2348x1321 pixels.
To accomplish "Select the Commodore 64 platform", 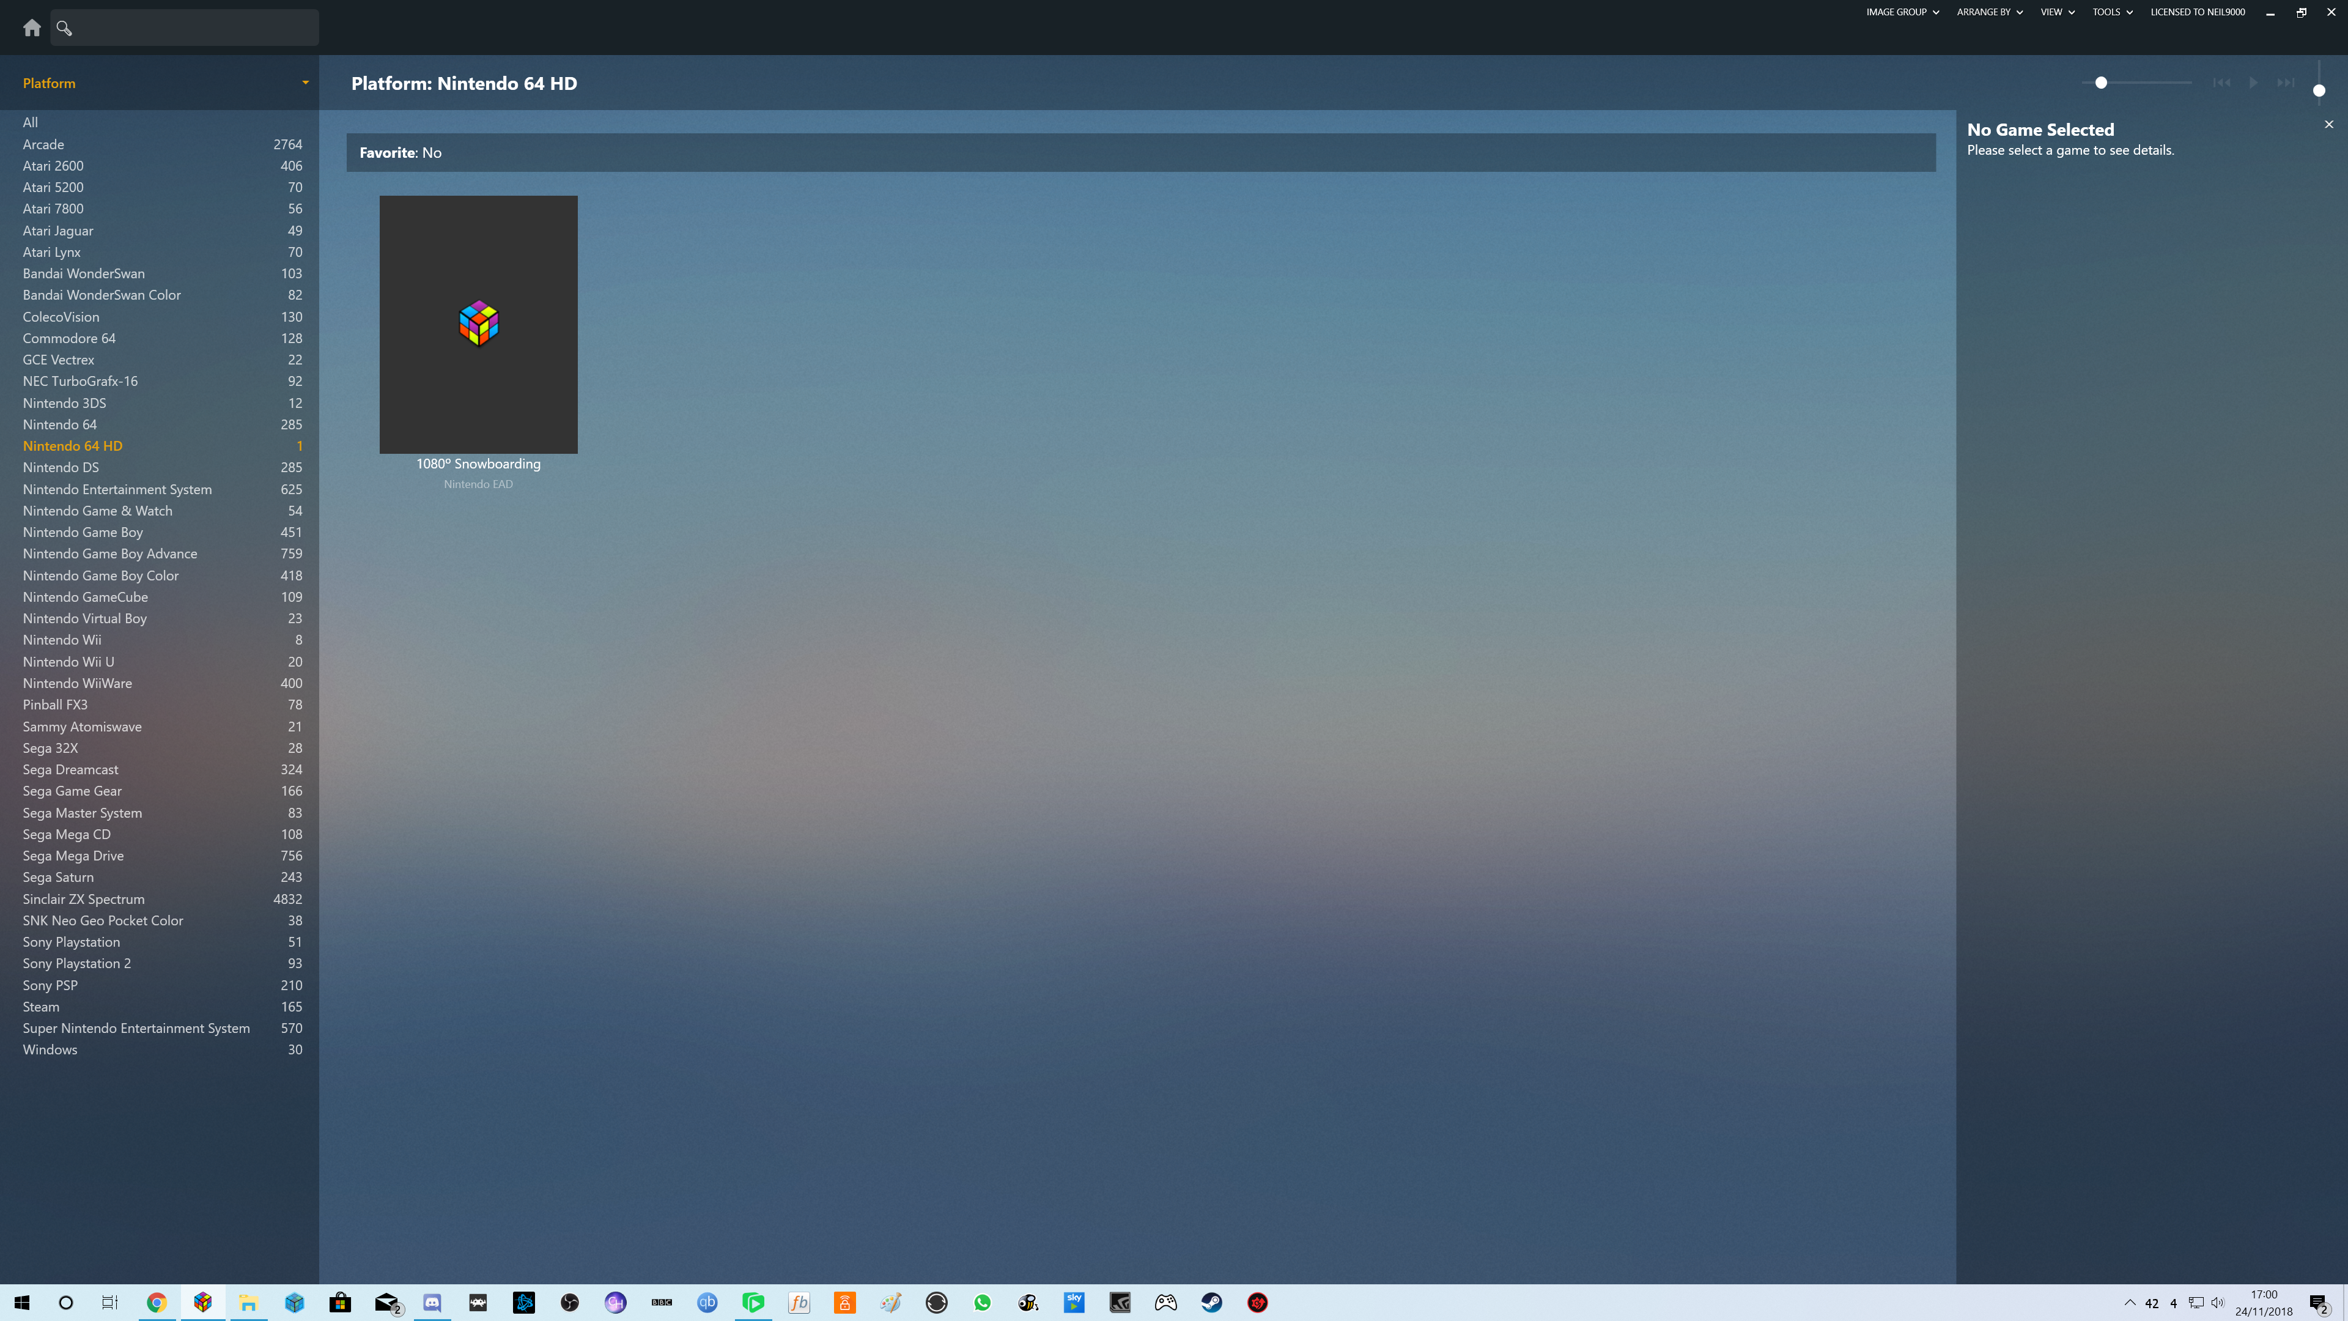I will click(x=160, y=338).
